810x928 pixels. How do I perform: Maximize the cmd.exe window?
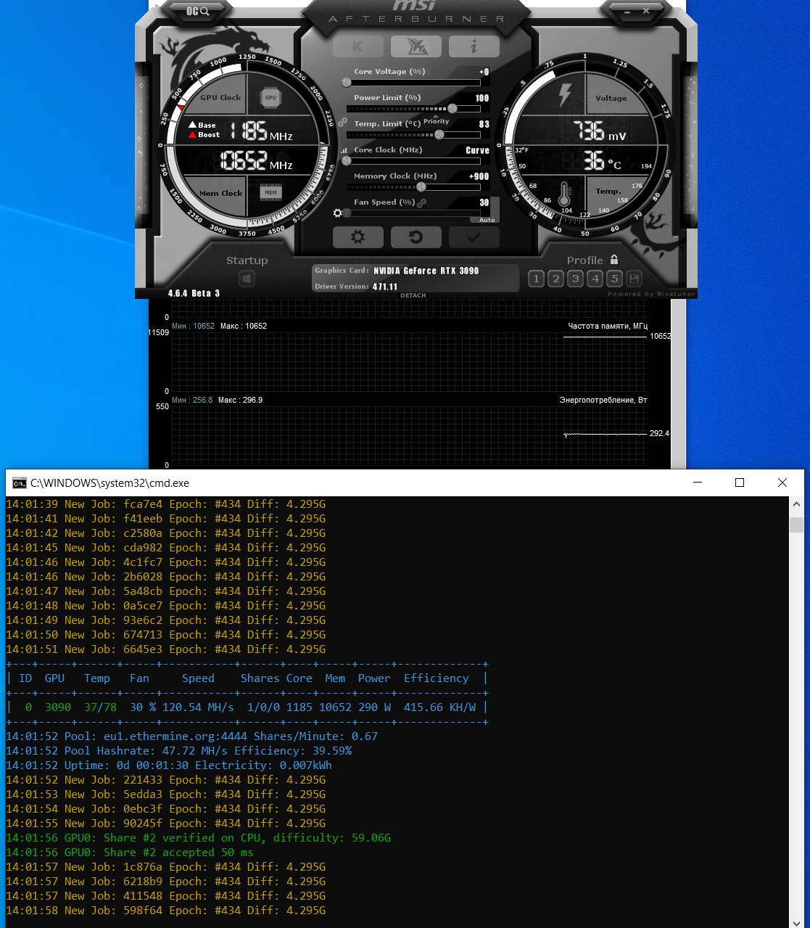pyautogui.click(x=740, y=483)
